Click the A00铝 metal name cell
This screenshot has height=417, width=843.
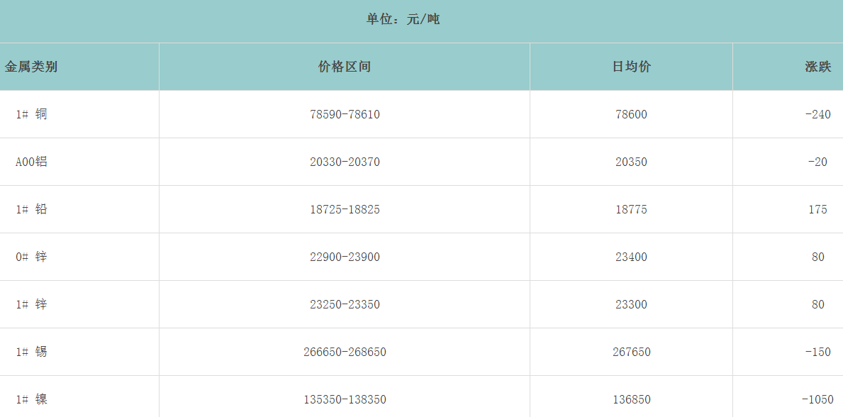pos(32,162)
